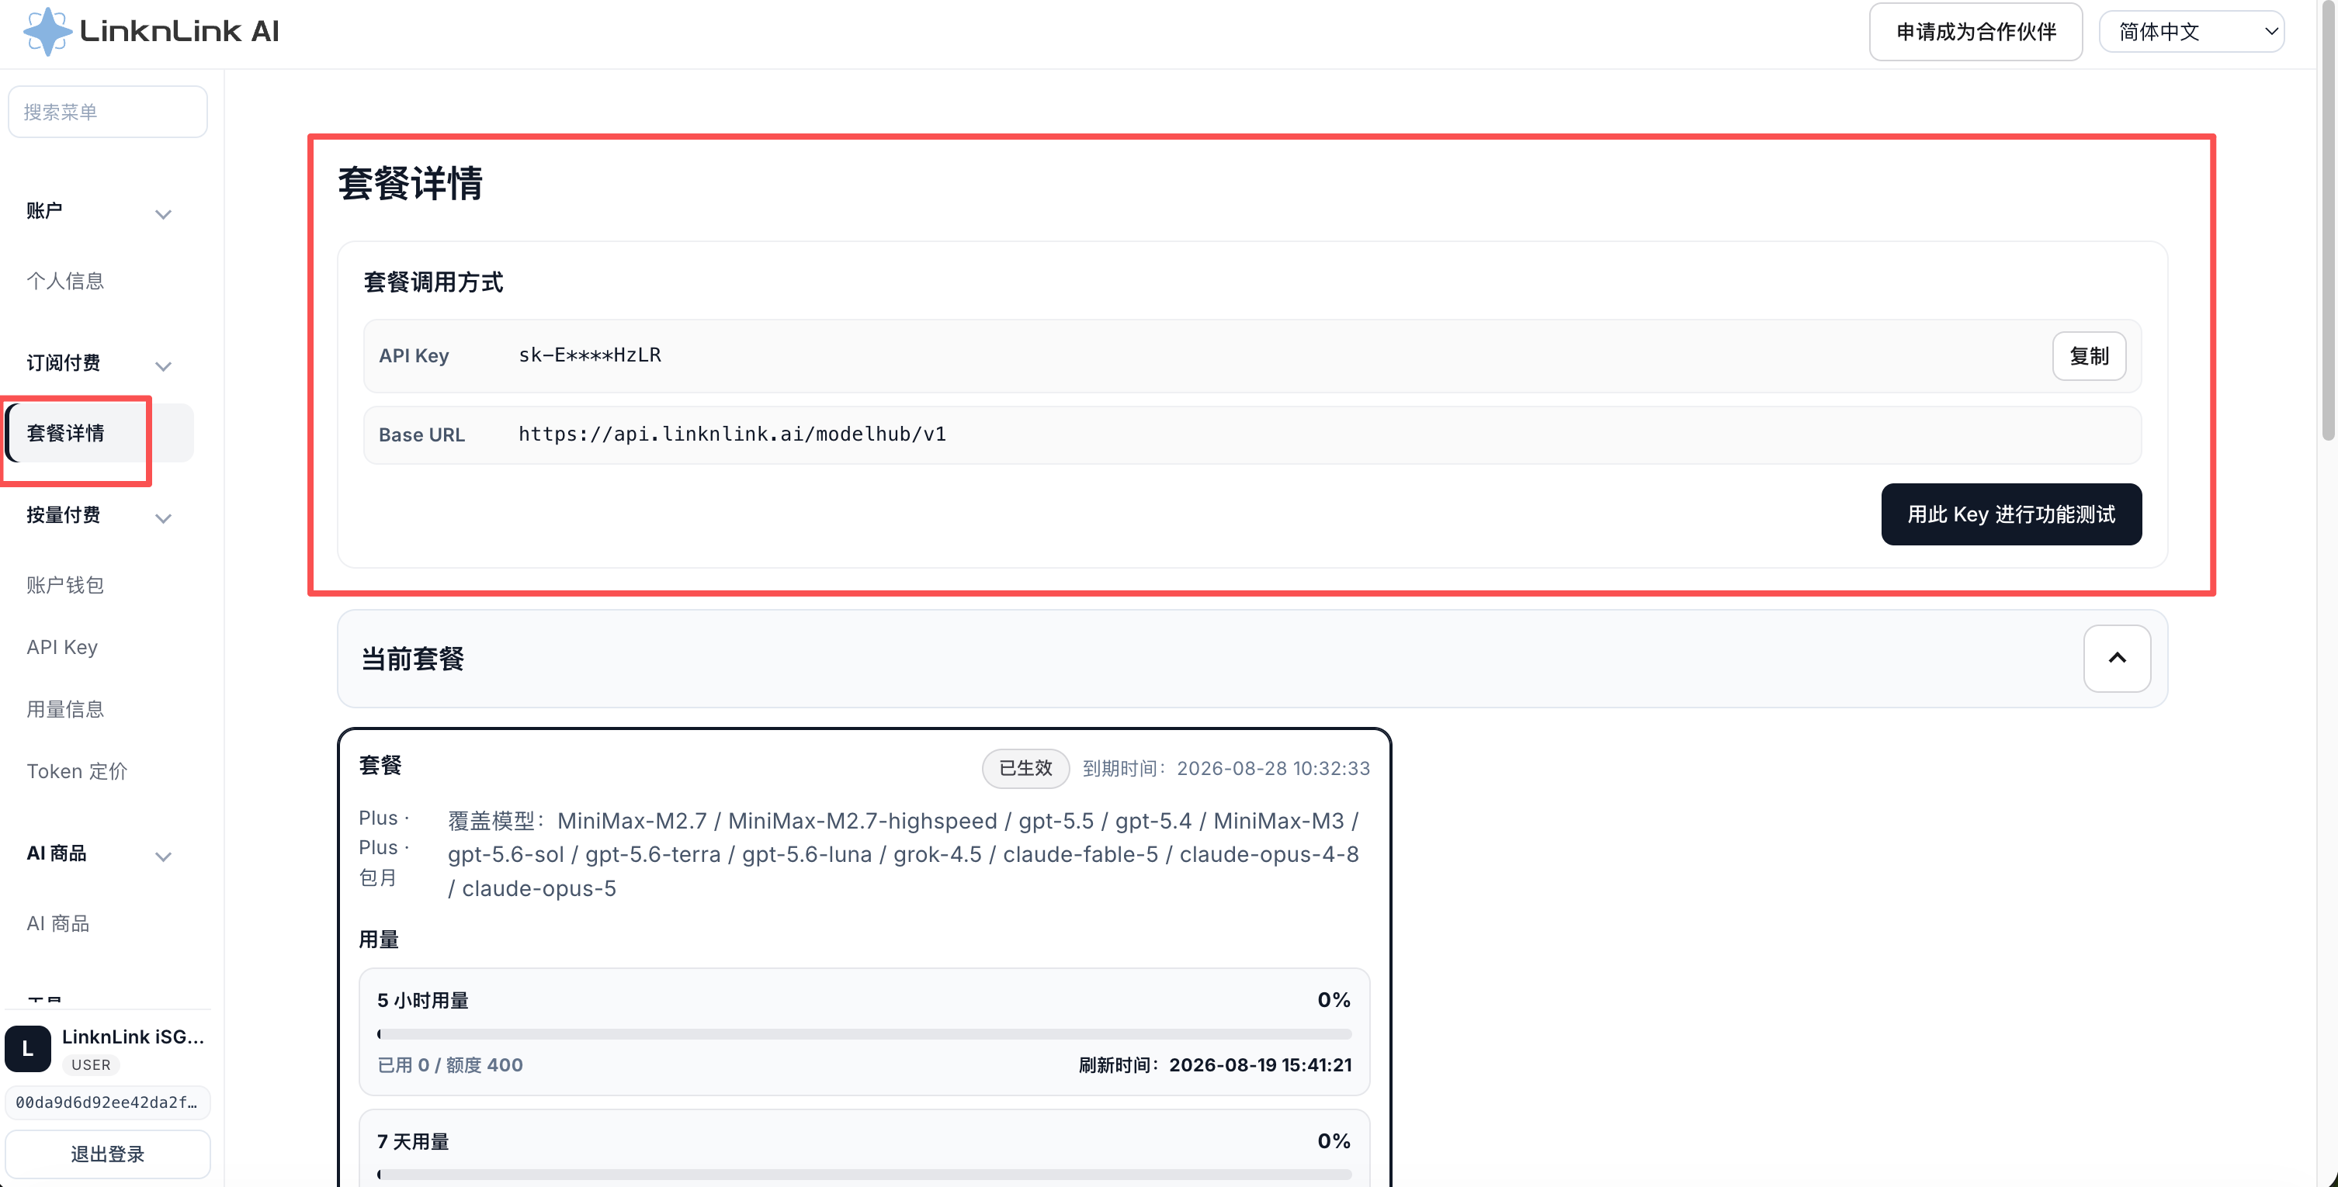The height and width of the screenshot is (1187, 2338).
Task: Collapse the 订阅付费 menu group
Action: (163, 366)
